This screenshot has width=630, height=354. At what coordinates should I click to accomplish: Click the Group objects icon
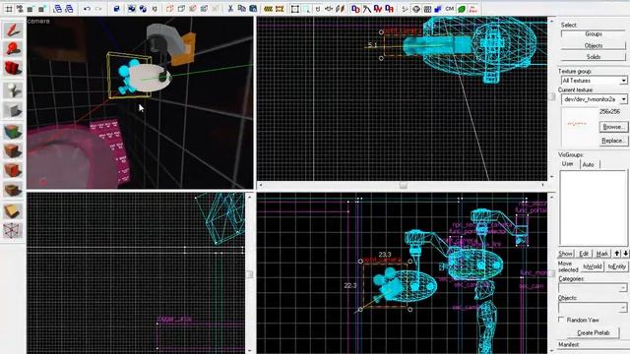click(x=132, y=9)
